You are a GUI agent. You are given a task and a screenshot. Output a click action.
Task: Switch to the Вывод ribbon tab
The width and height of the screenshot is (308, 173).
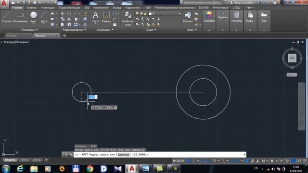(x=117, y=8)
